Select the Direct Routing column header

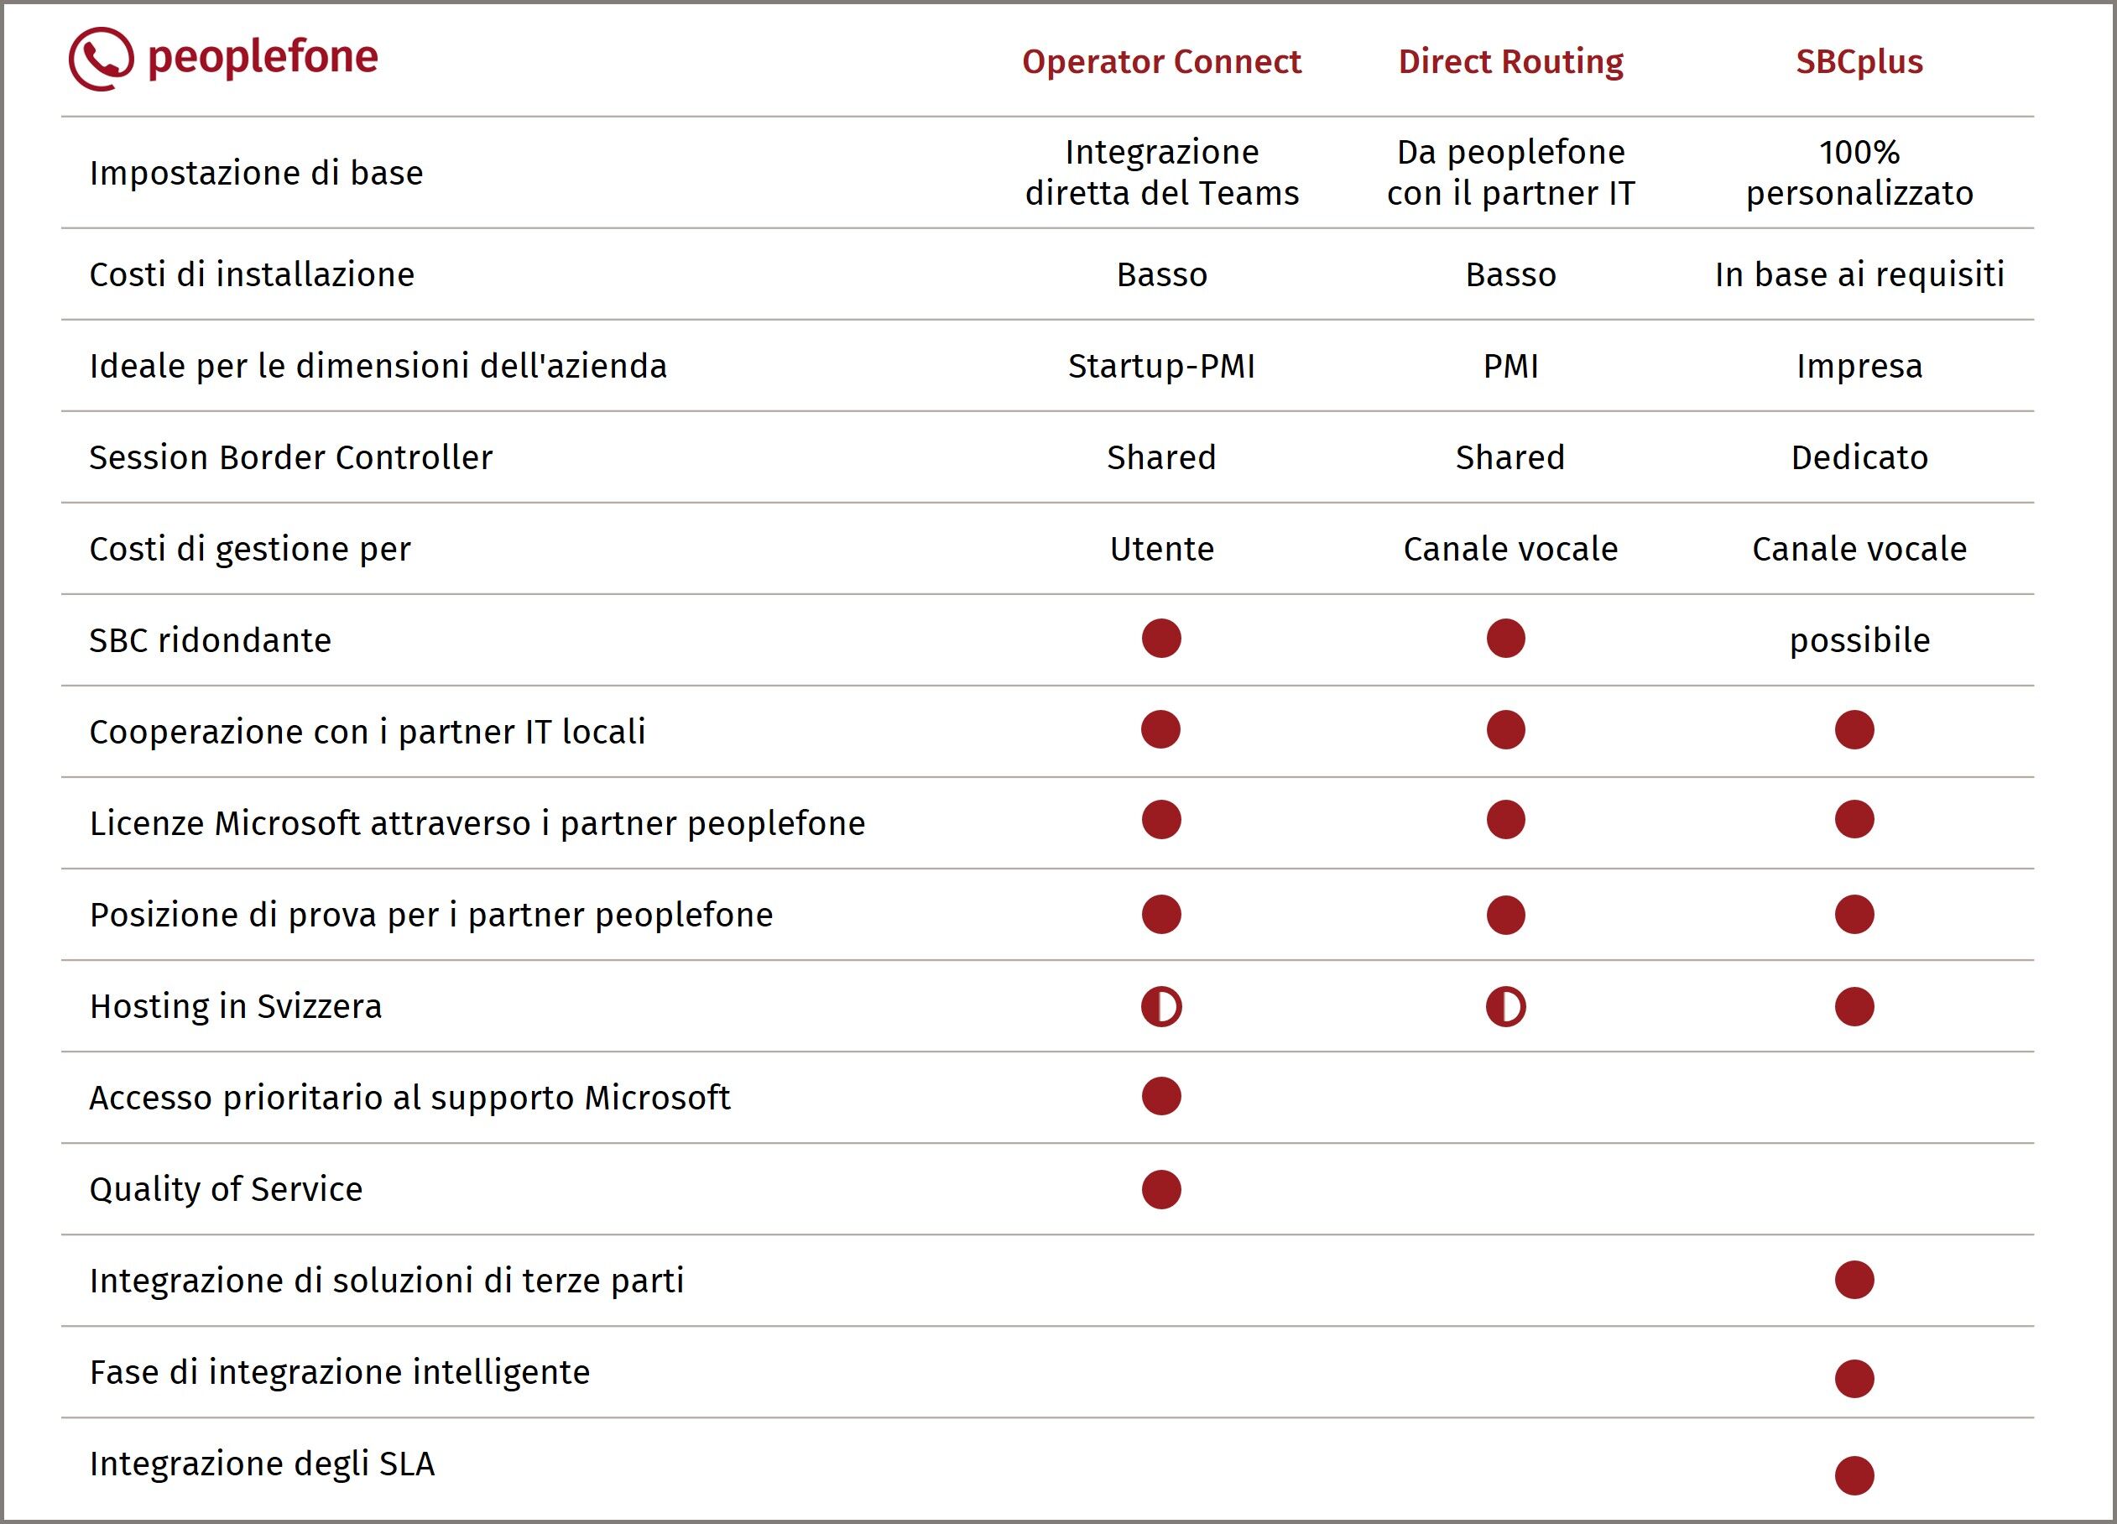(x=1510, y=61)
